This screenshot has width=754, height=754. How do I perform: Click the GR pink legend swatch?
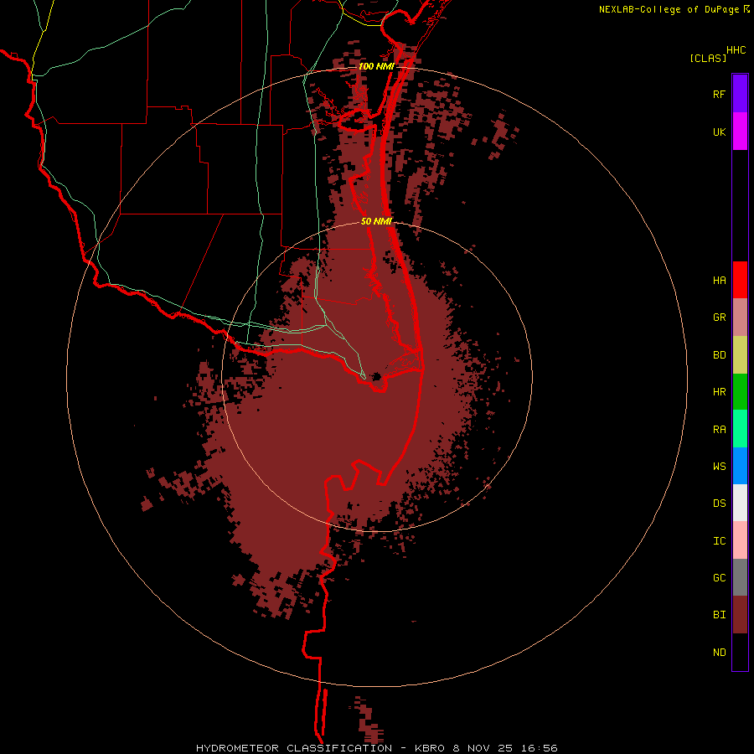click(x=740, y=318)
